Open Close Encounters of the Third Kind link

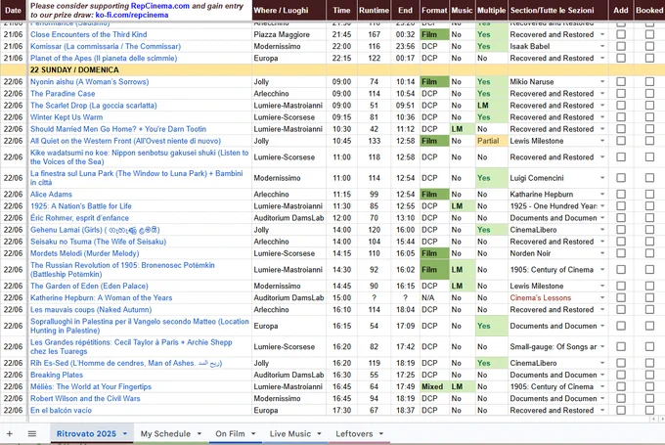point(89,34)
